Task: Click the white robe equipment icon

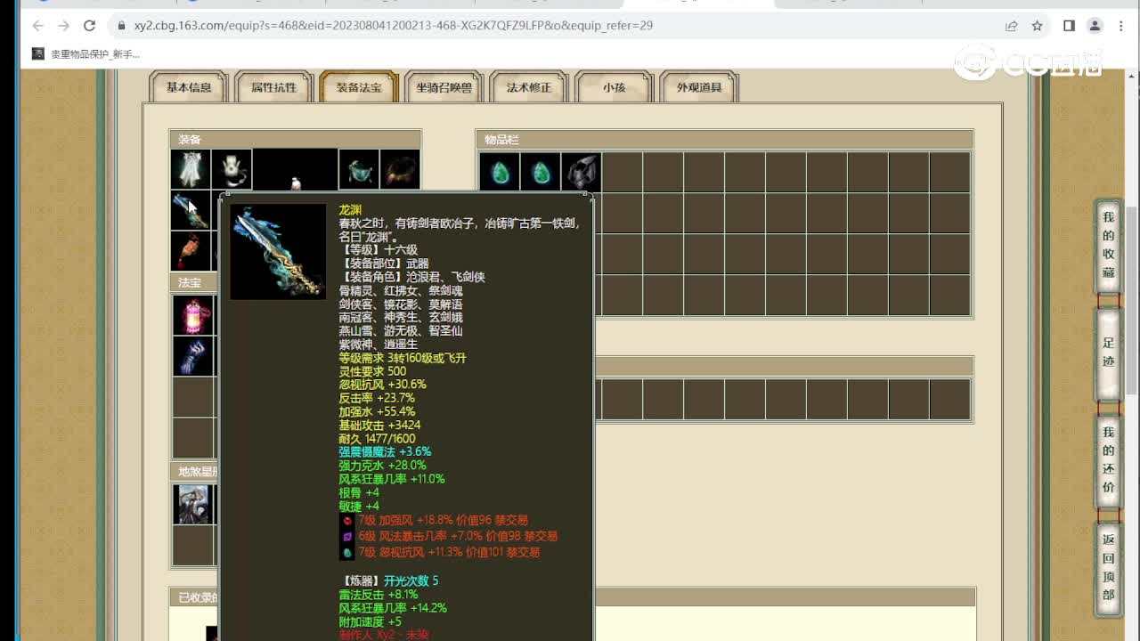Action: tap(191, 169)
